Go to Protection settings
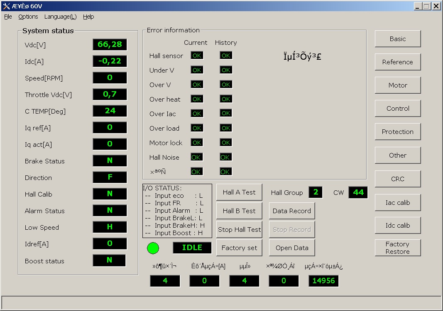 pos(398,132)
